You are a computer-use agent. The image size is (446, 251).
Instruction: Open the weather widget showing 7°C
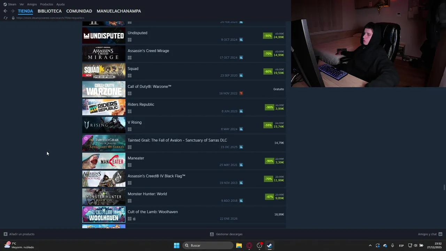point(19,245)
